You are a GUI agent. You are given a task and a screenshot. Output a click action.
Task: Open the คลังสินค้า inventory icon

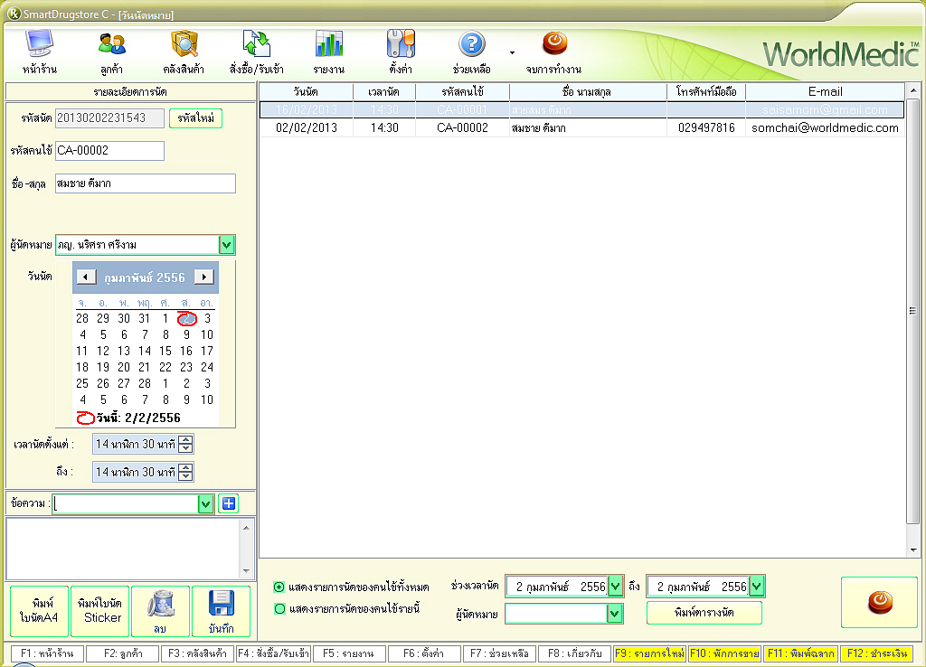click(184, 45)
